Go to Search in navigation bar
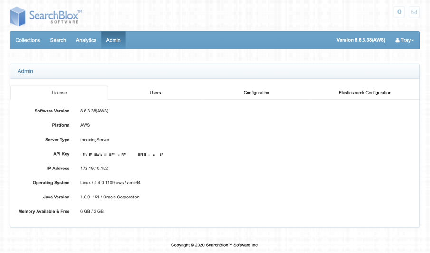The width and height of the screenshot is (430, 253). pos(58,40)
